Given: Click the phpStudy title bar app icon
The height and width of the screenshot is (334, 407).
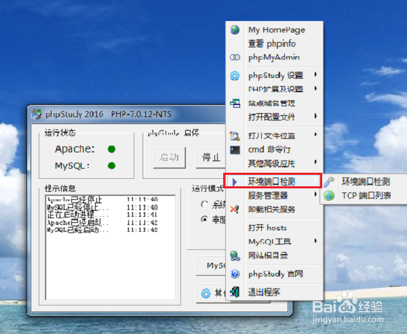Looking at the screenshot, I should 37,114.
